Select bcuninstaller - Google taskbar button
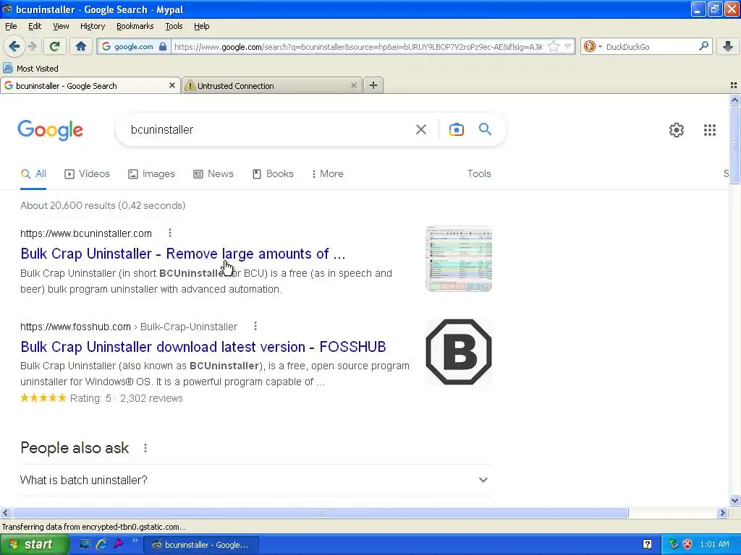Image resolution: width=741 pixels, height=555 pixels. click(201, 545)
